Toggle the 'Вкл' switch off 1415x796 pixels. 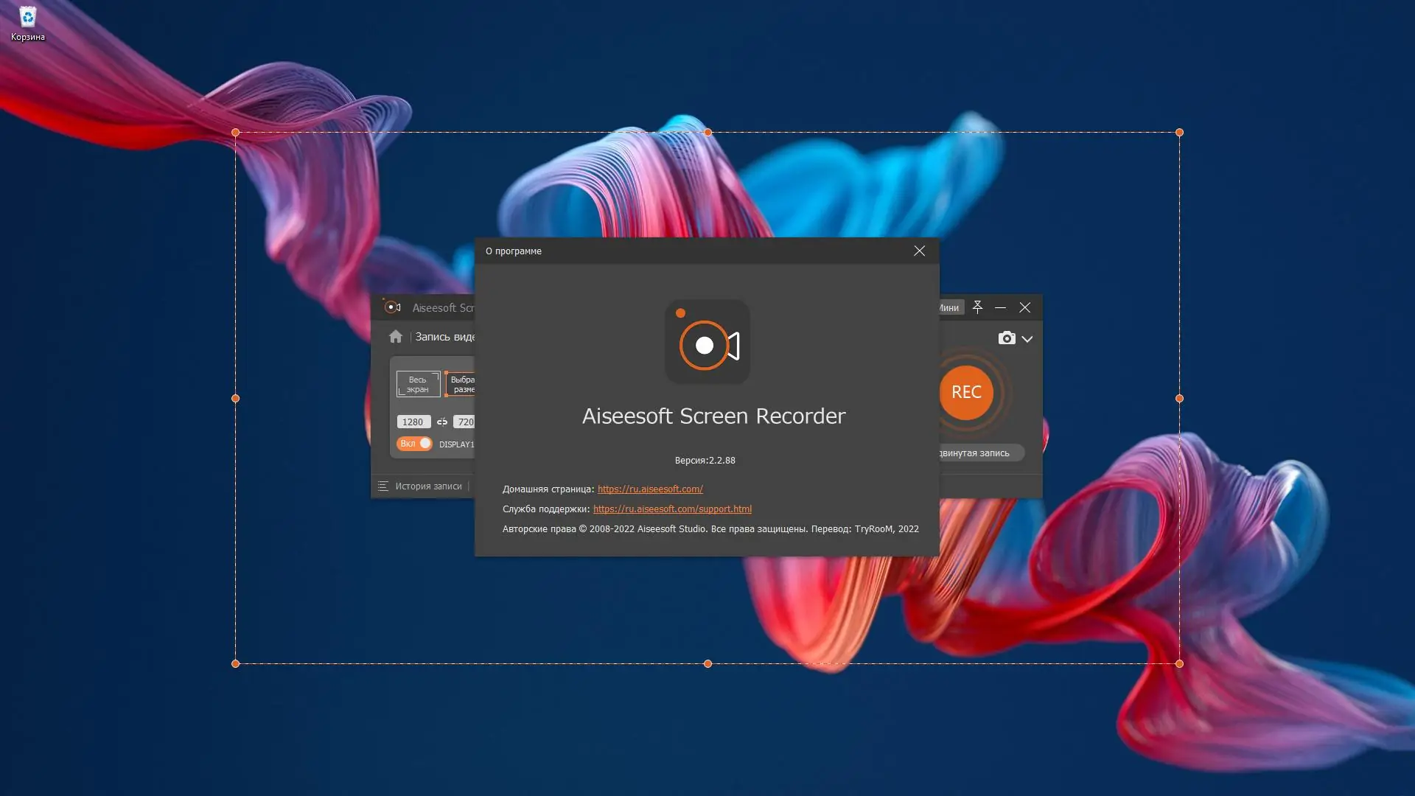click(x=415, y=443)
